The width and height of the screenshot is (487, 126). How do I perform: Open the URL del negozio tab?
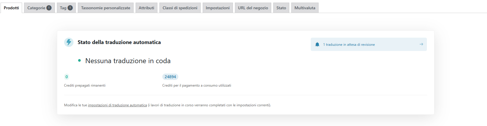pos(253,8)
